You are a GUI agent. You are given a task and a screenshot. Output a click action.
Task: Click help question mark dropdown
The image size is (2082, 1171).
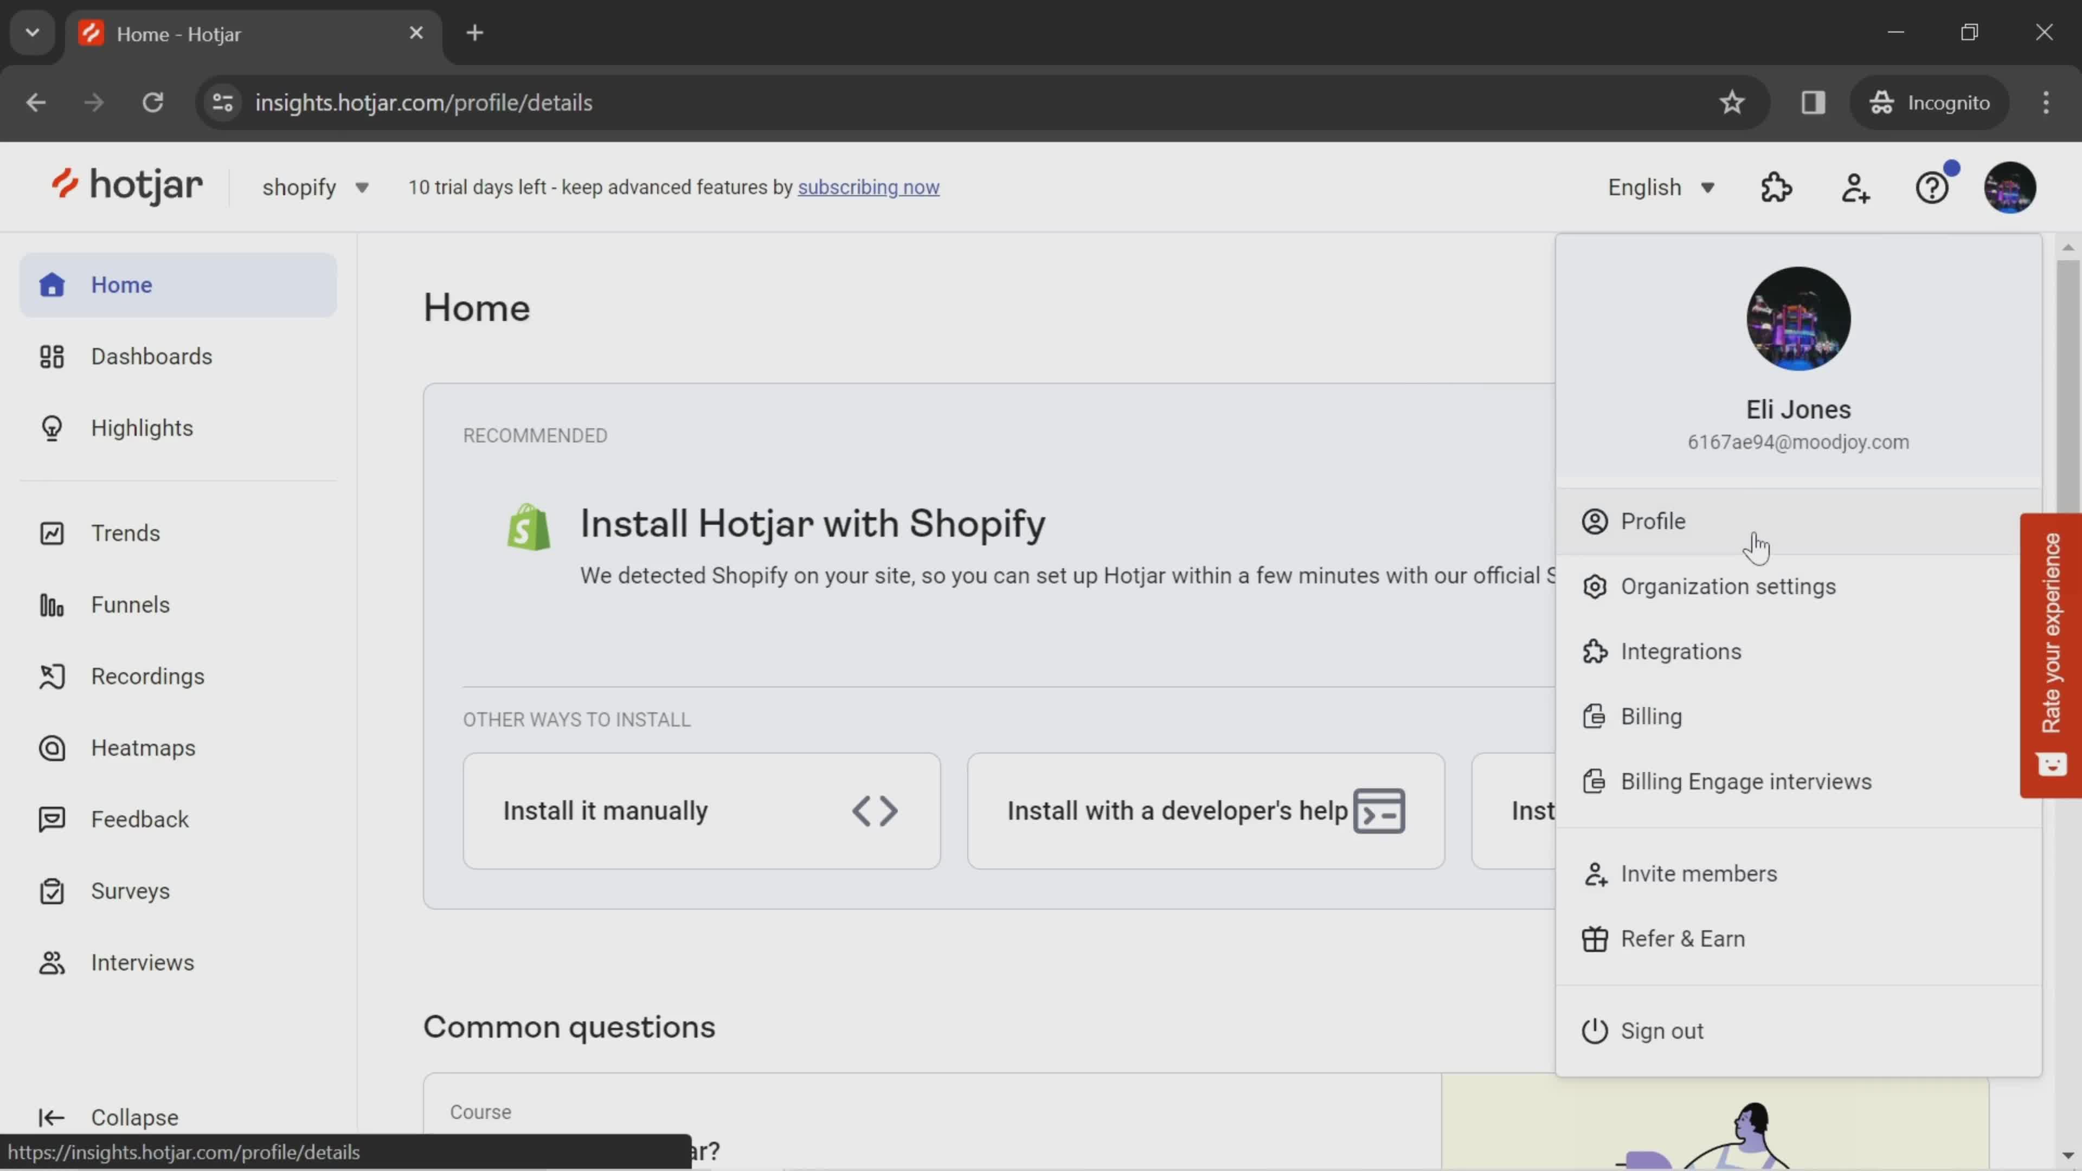click(x=1933, y=187)
